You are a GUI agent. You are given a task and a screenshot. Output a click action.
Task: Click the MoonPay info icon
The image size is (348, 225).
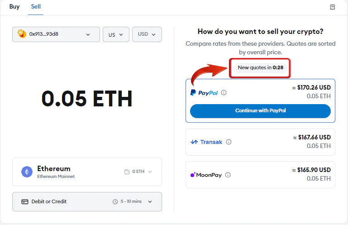(228, 175)
